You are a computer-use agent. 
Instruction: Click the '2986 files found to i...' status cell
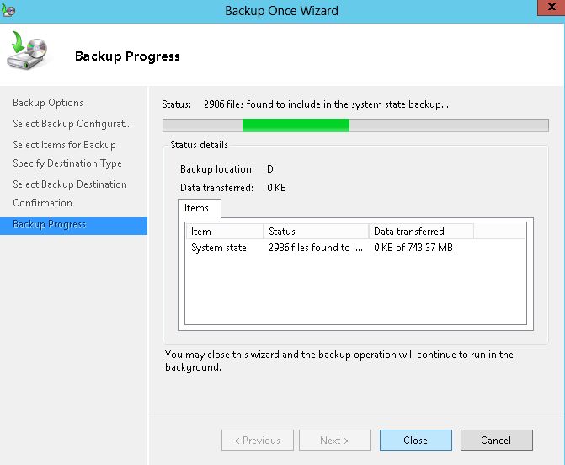(x=316, y=248)
